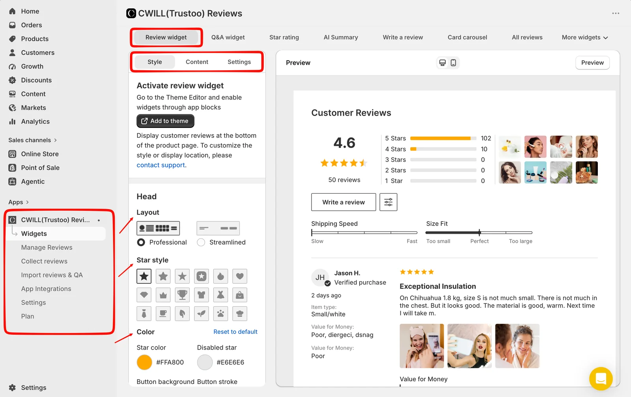Pick the diamond star style icon
The height and width of the screenshot is (397, 631).
coord(144,295)
